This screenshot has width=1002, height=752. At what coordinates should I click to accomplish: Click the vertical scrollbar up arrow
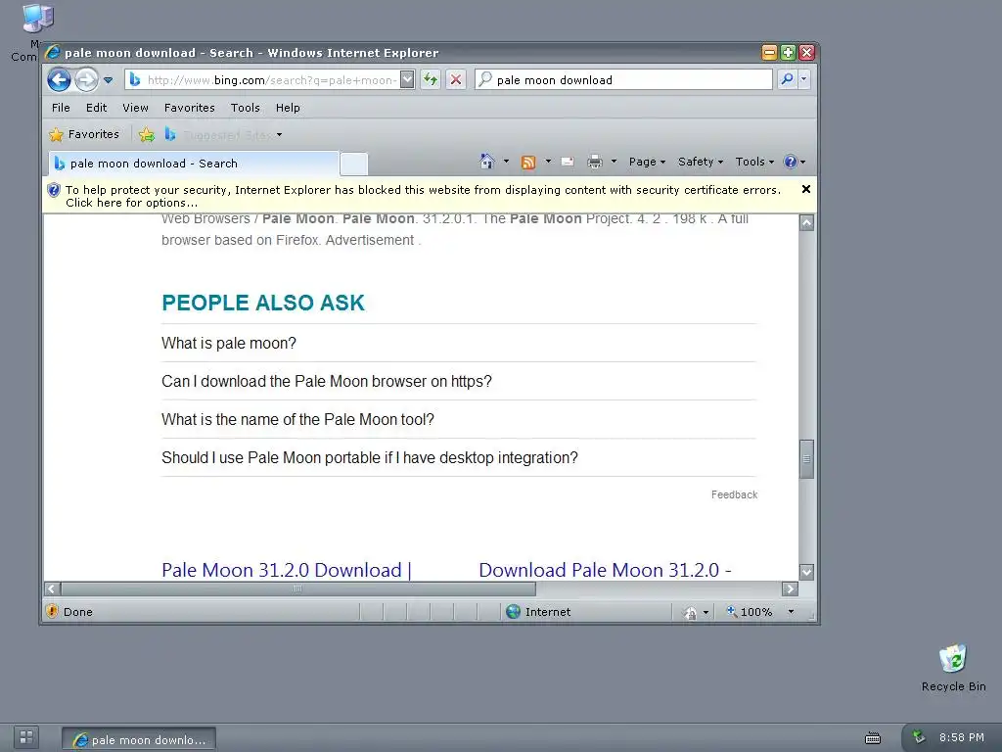(x=807, y=222)
